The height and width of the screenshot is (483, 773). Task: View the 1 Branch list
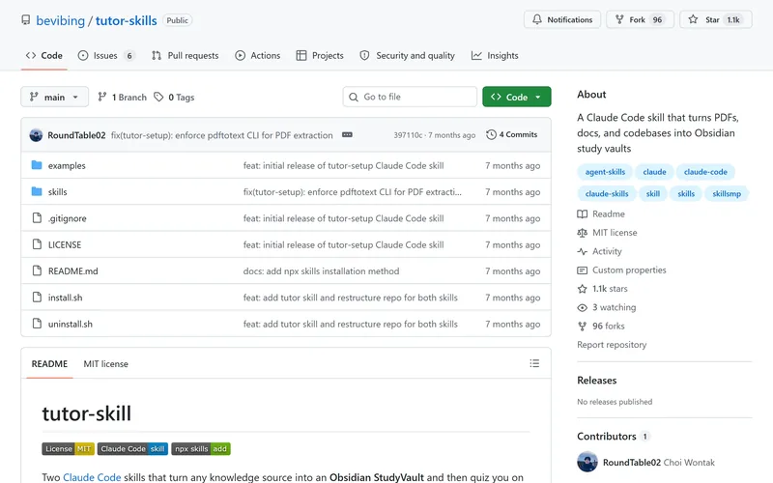pyautogui.click(x=123, y=98)
